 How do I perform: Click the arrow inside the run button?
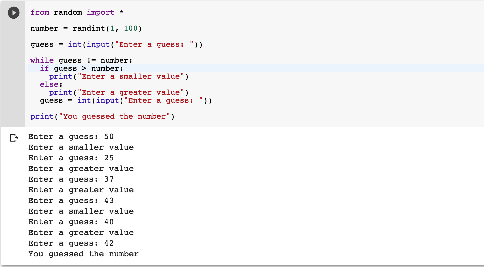coord(14,12)
